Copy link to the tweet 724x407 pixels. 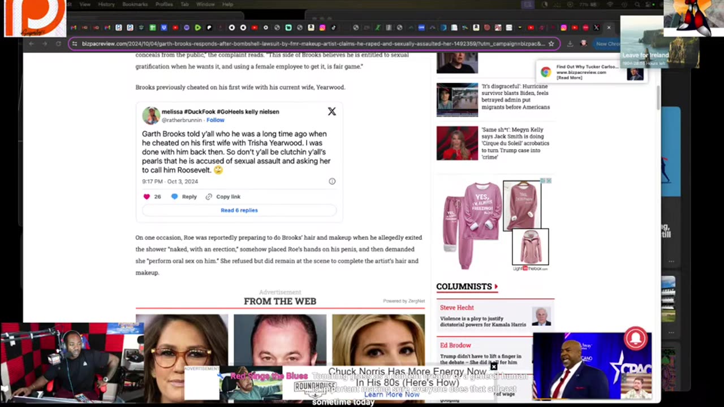223,197
